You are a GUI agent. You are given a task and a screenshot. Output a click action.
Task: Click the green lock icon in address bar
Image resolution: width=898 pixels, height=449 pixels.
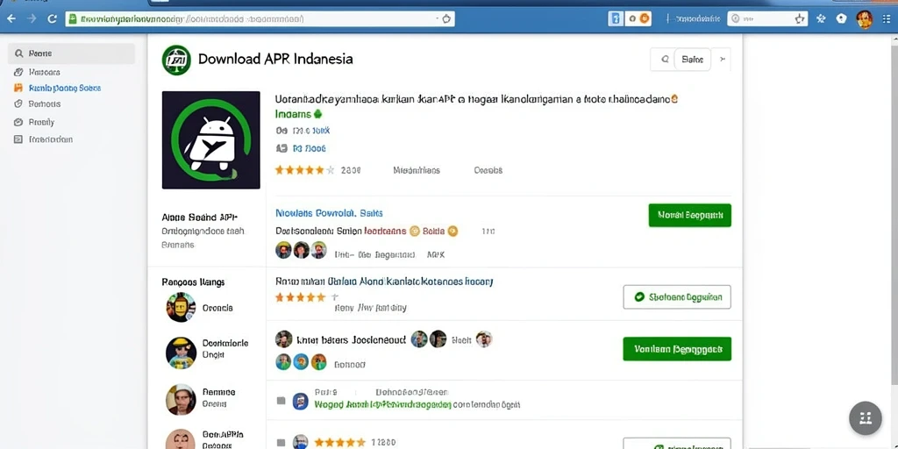tap(72, 19)
